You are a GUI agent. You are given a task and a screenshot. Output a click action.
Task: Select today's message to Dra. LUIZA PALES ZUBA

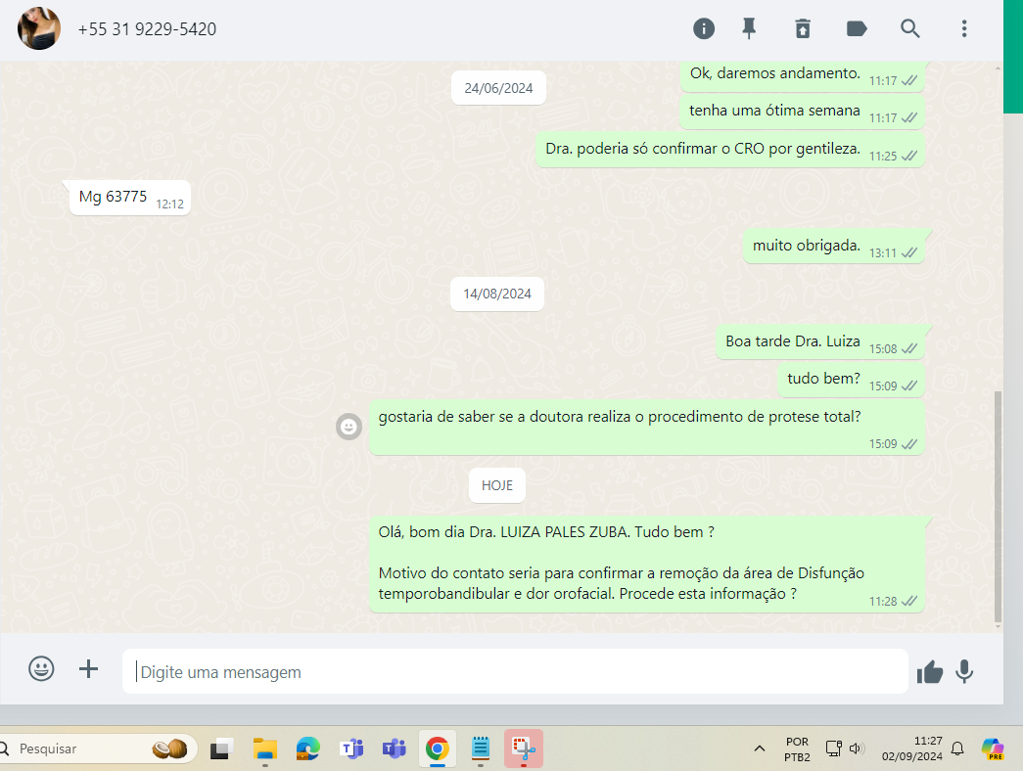[646, 565]
